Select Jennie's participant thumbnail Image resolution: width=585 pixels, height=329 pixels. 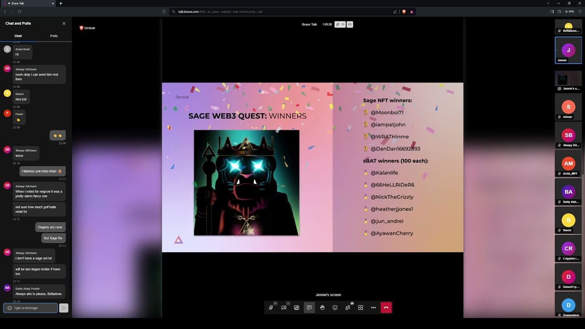[x=569, y=50]
